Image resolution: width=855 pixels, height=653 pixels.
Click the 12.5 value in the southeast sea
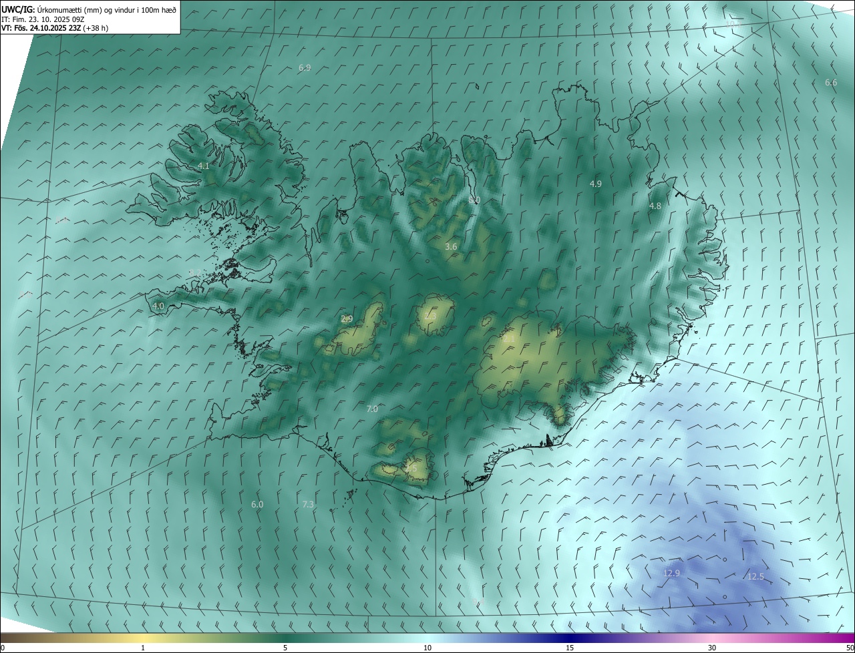pos(755,576)
